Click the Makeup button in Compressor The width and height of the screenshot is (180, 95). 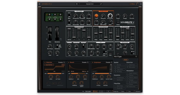click(94, 72)
